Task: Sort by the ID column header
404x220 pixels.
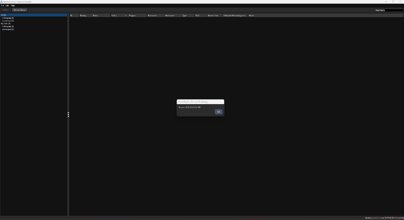Action: (74, 15)
